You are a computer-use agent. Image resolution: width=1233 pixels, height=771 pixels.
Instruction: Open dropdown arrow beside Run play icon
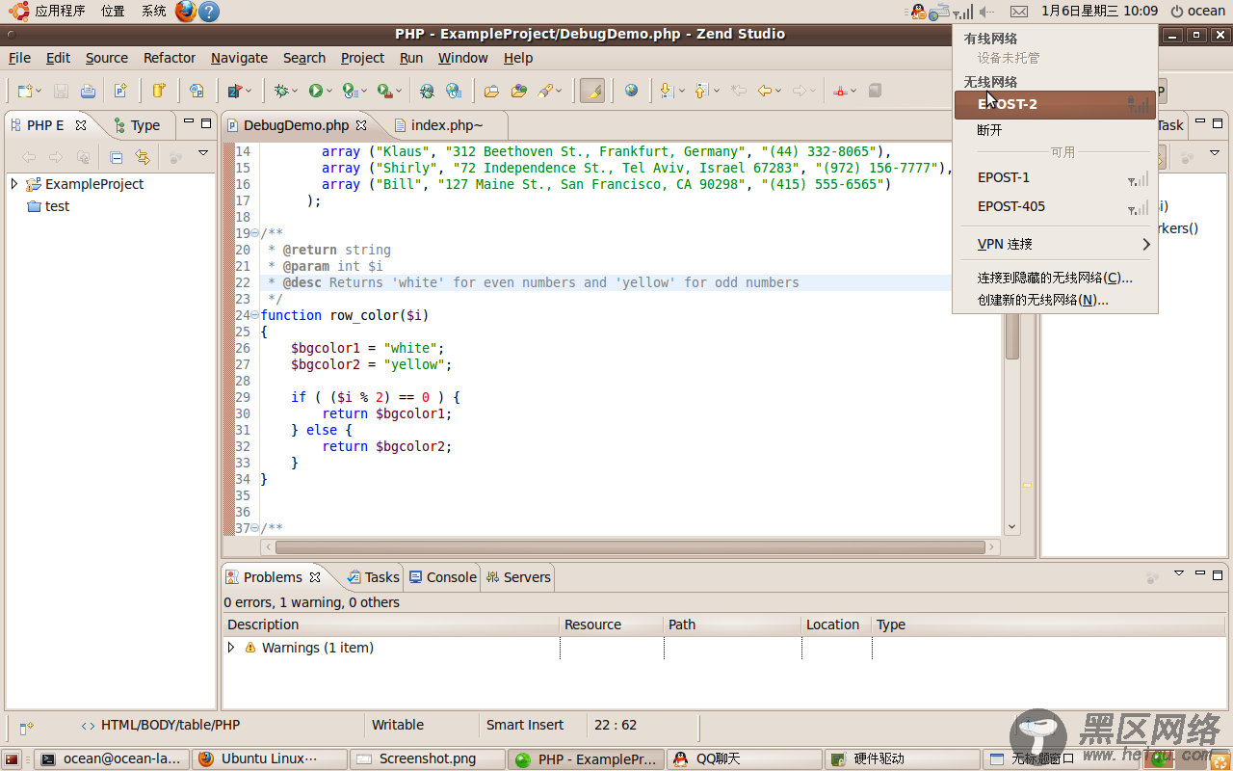(x=329, y=92)
